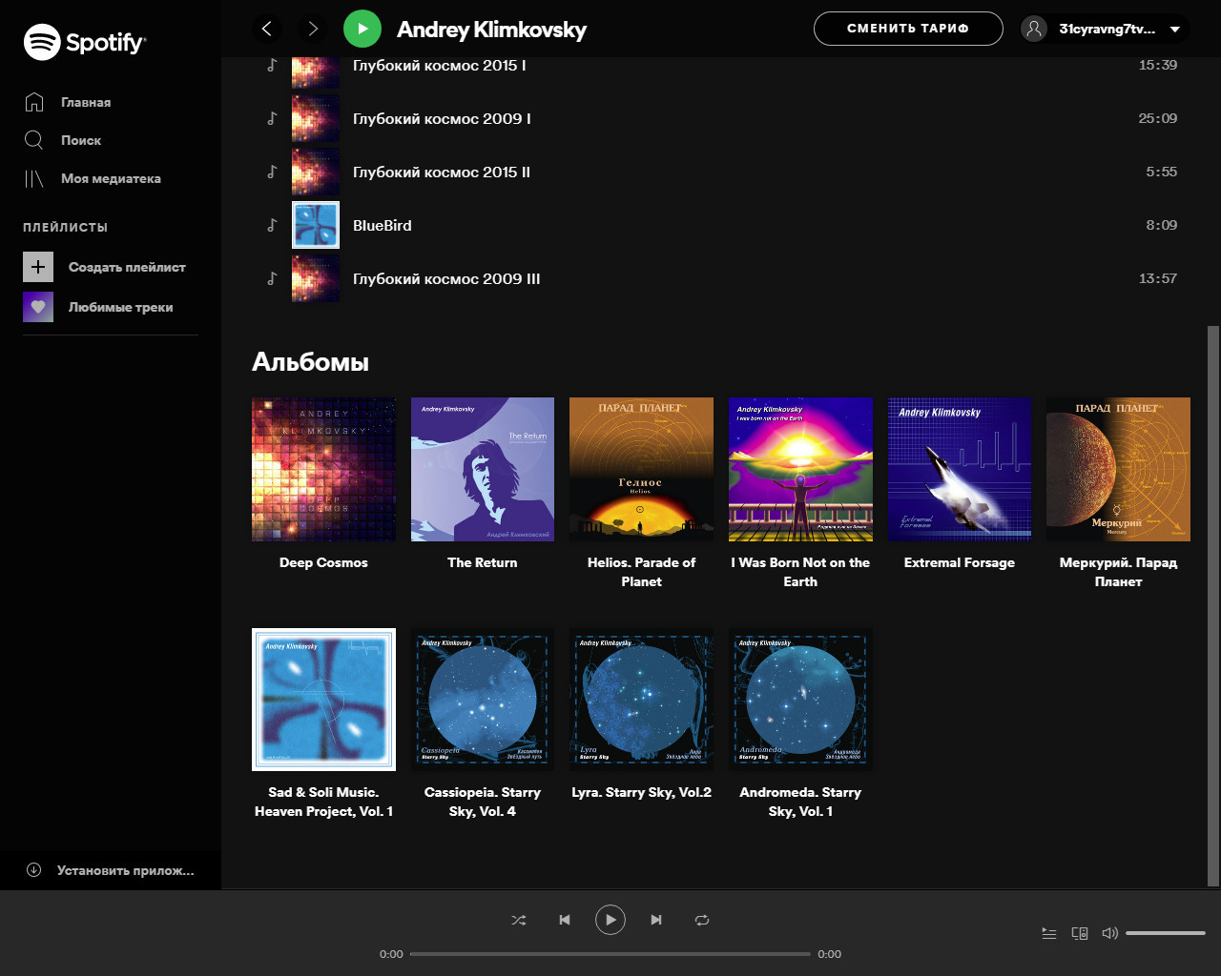This screenshot has width=1221, height=976.
Task: Click Extremal Forsage album title
Action: tap(960, 562)
